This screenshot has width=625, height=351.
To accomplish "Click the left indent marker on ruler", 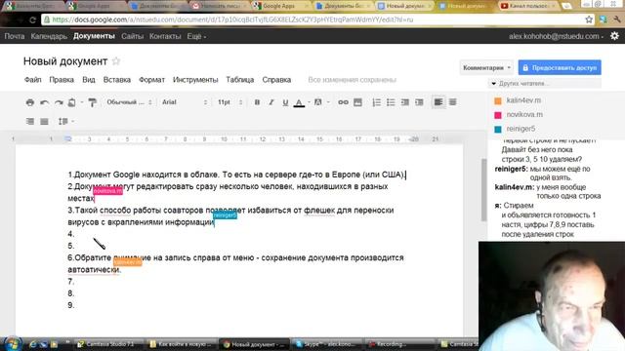I will click(x=68, y=138).
